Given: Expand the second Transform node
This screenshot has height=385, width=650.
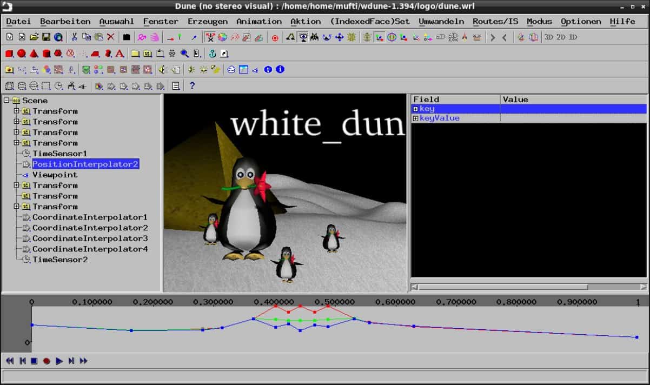Looking at the screenshot, I should click(16, 122).
